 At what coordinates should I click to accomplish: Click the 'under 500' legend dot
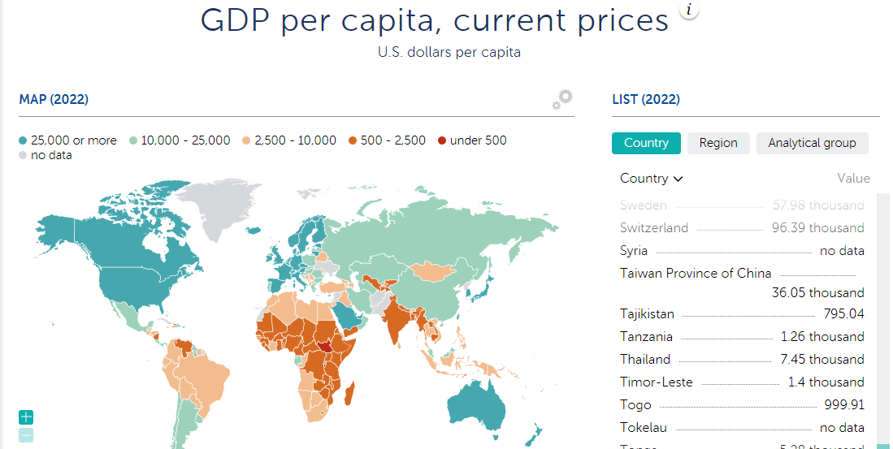[x=442, y=141]
